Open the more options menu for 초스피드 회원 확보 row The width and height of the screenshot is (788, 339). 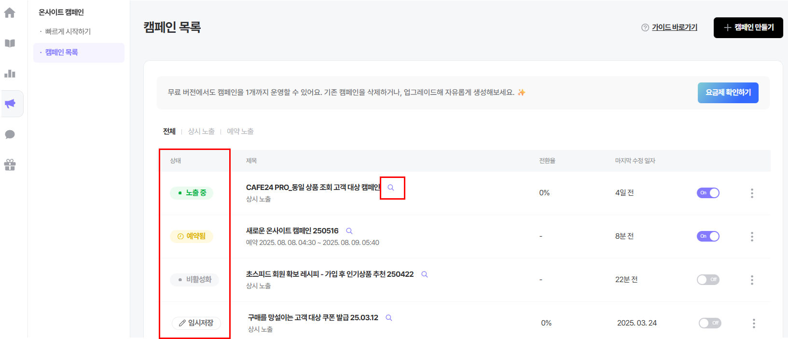point(752,280)
